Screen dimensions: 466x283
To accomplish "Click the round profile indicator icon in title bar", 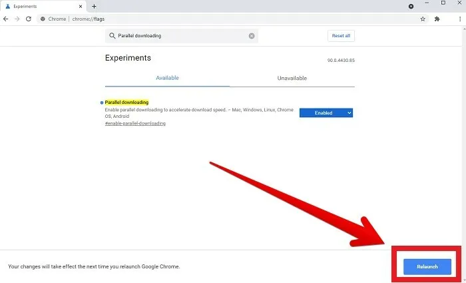I will [411, 6].
